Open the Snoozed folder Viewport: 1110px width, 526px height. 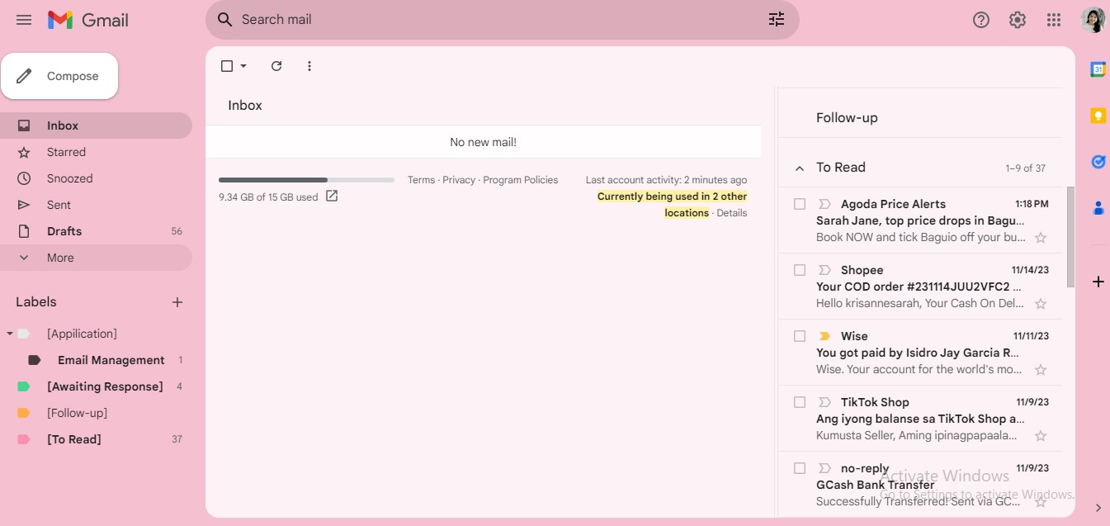tap(96, 178)
